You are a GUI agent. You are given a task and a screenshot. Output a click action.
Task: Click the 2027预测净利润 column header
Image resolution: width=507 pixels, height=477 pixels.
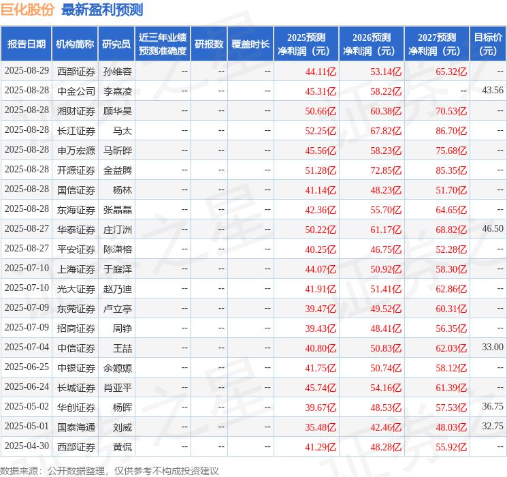(x=437, y=44)
